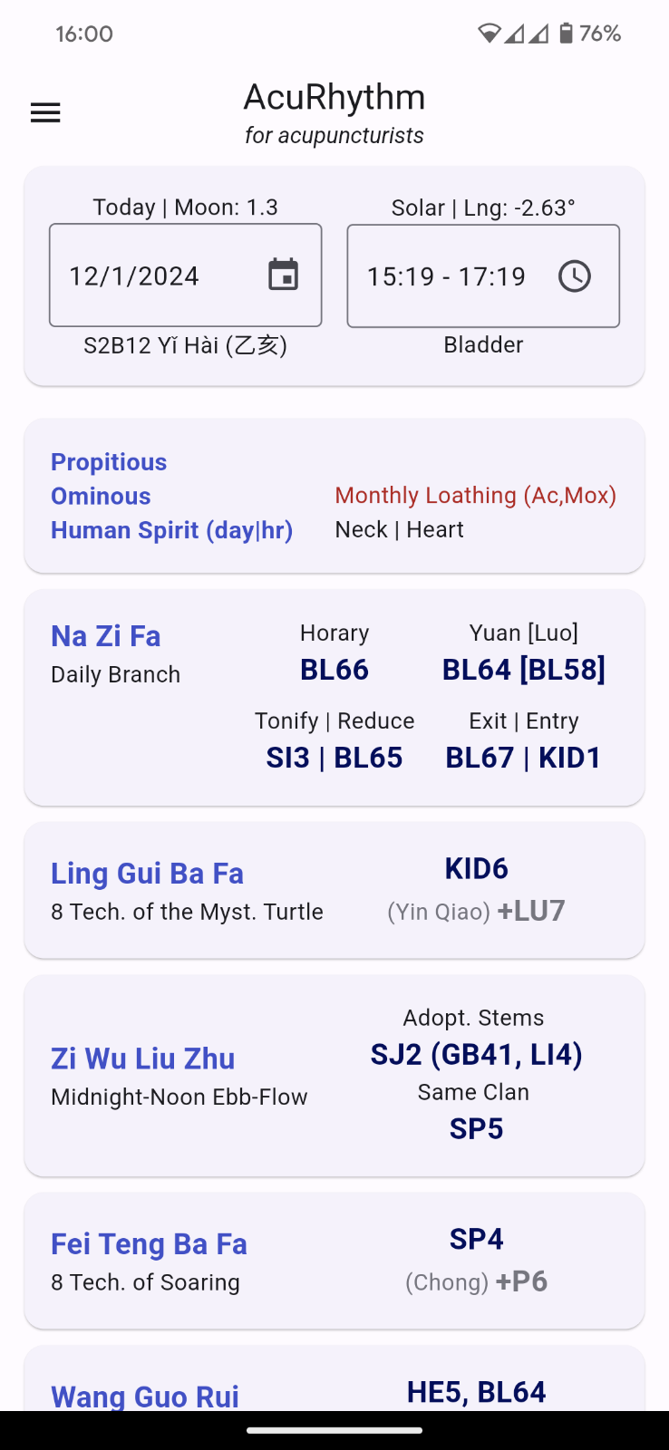Open the Wang Guo Rui card

pos(145,1396)
